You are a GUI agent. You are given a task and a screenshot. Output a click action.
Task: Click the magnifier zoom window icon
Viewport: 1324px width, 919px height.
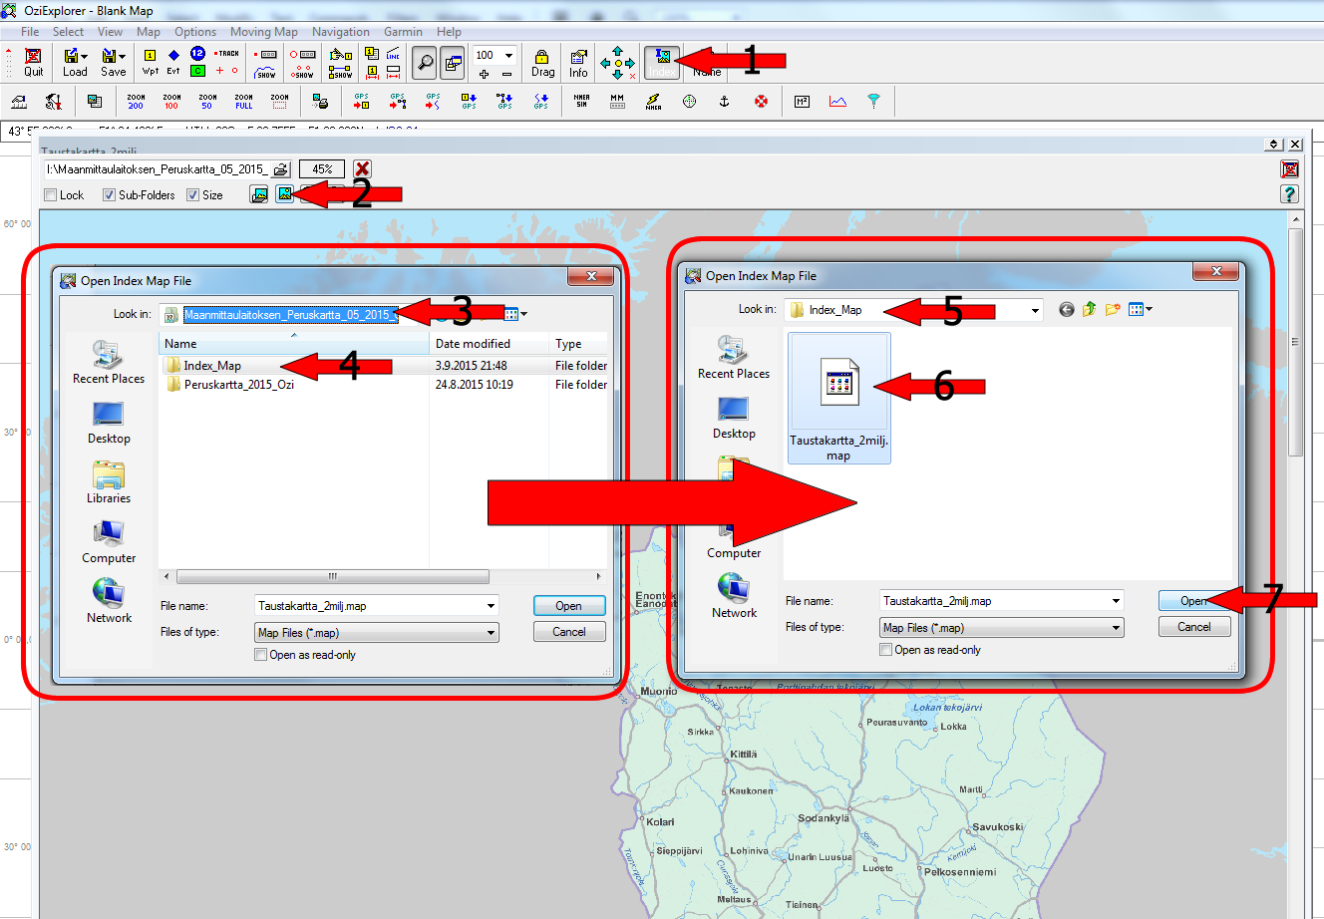click(425, 62)
